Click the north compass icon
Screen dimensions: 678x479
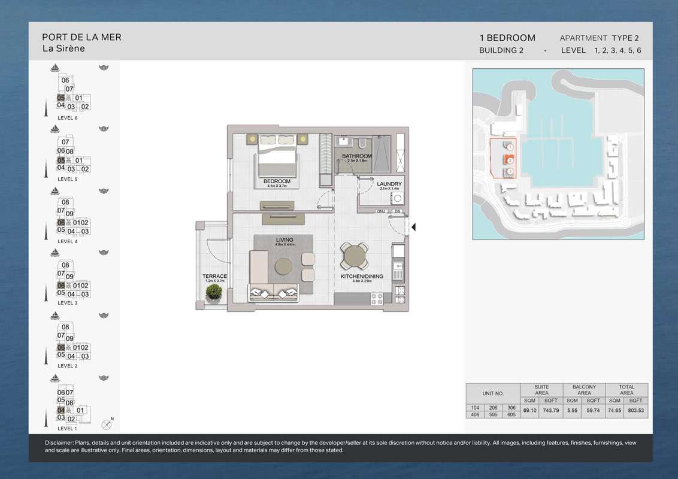click(107, 425)
